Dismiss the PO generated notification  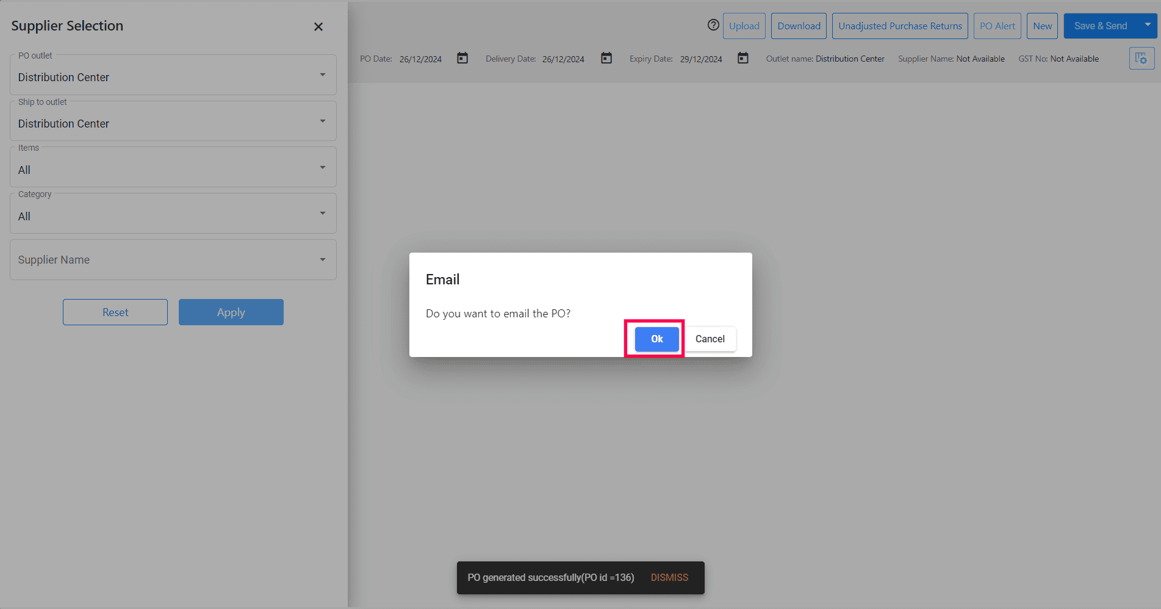click(x=669, y=578)
